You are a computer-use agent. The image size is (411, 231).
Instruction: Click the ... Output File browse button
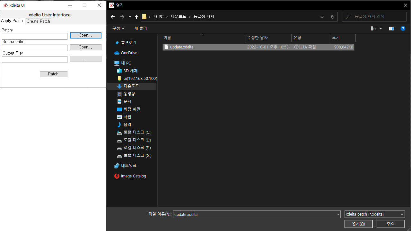(x=86, y=59)
